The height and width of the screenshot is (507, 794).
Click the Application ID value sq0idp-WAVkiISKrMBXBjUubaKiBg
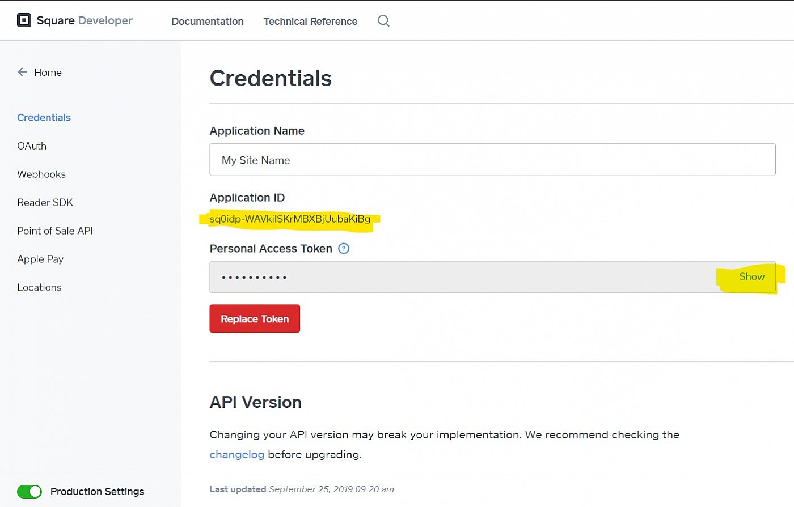pyautogui.click(x=290, y=219)
